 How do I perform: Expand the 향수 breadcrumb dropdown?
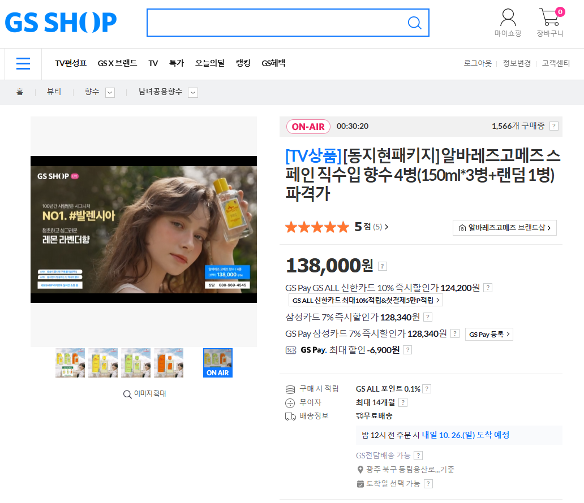tap(110, 93)
